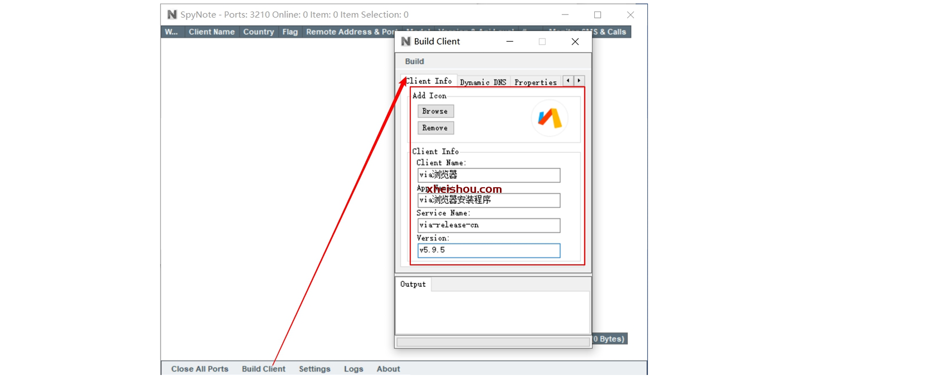Click the empty Output text area
Viewport: 929px width, 386px height.
point(492,312)
